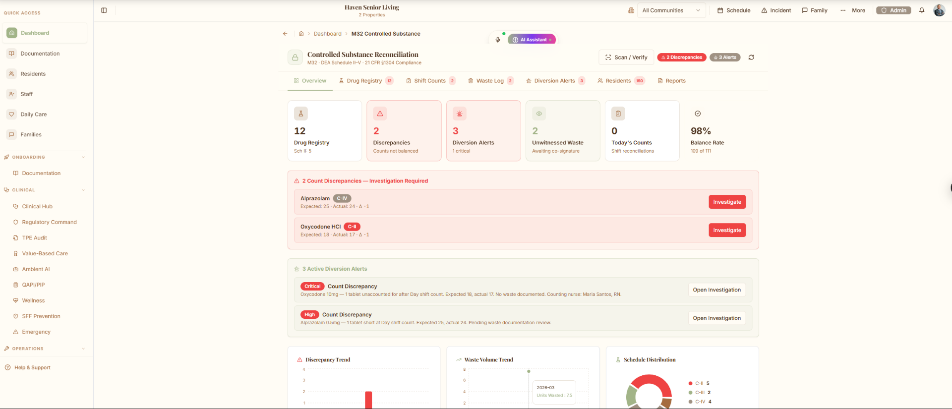
Task: Open the Unwitnessed Waste summary card
Action: point(563,131)
